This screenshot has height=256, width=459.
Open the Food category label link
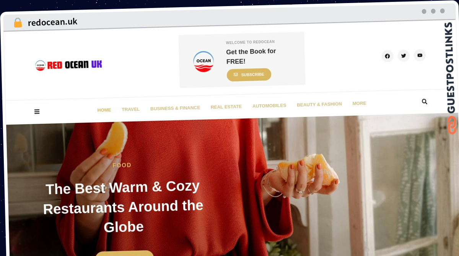click(x=122, y=165)
